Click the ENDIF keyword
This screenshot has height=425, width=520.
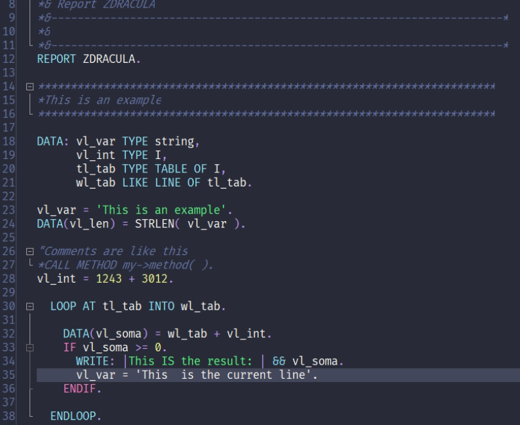coord(80,388)
